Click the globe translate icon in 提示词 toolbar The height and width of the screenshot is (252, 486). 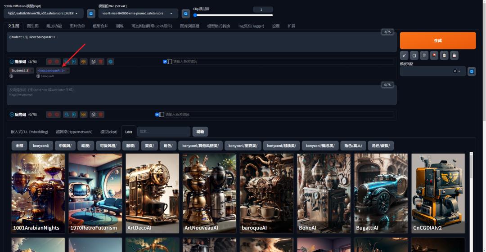[x=110, y=62]
